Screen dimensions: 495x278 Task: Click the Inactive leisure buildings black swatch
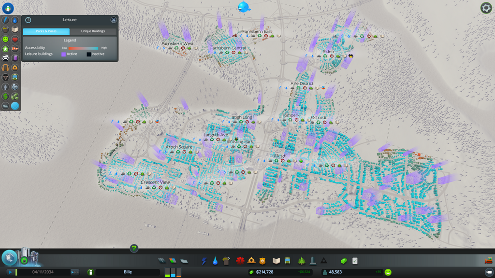point(89,54)
